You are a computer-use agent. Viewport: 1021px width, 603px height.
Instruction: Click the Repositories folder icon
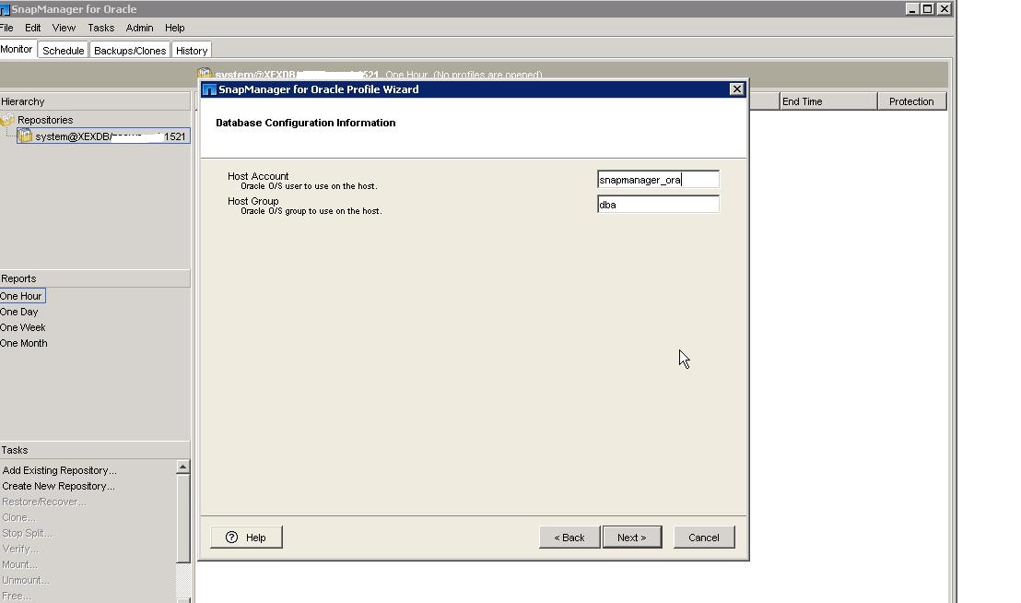coord(7,120)
